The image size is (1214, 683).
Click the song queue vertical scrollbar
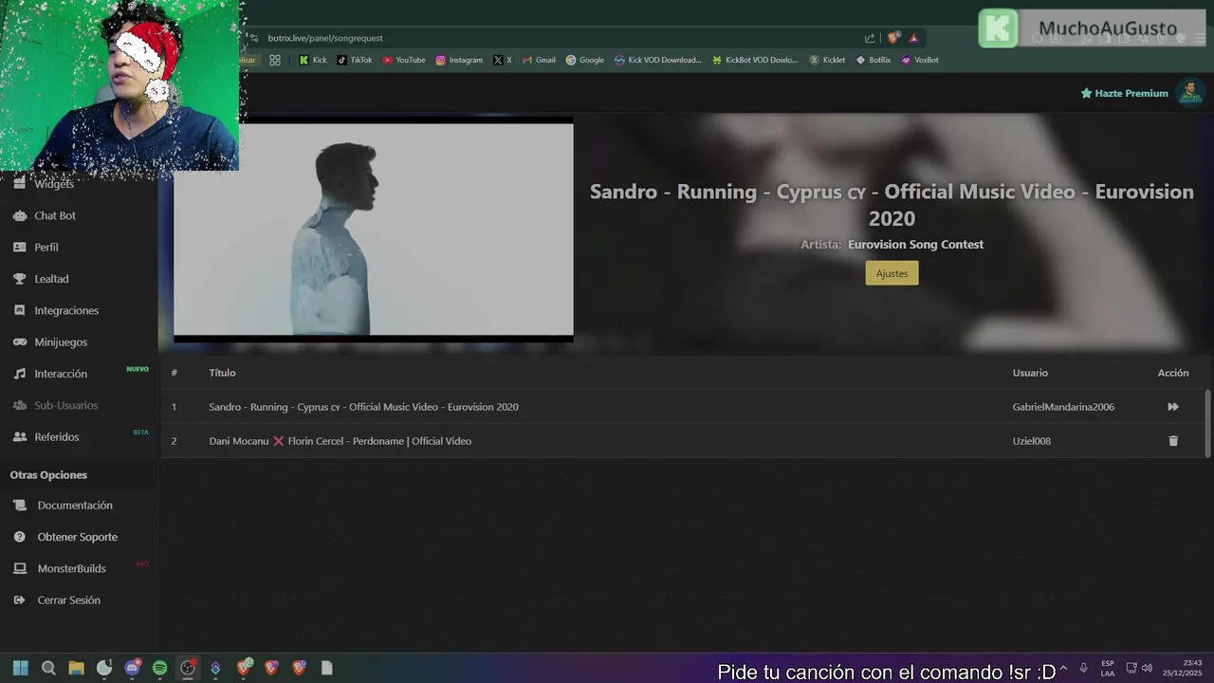tap(1207, 422)
